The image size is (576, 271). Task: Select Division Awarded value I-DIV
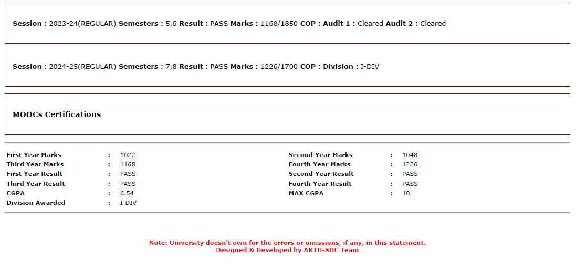128,203
